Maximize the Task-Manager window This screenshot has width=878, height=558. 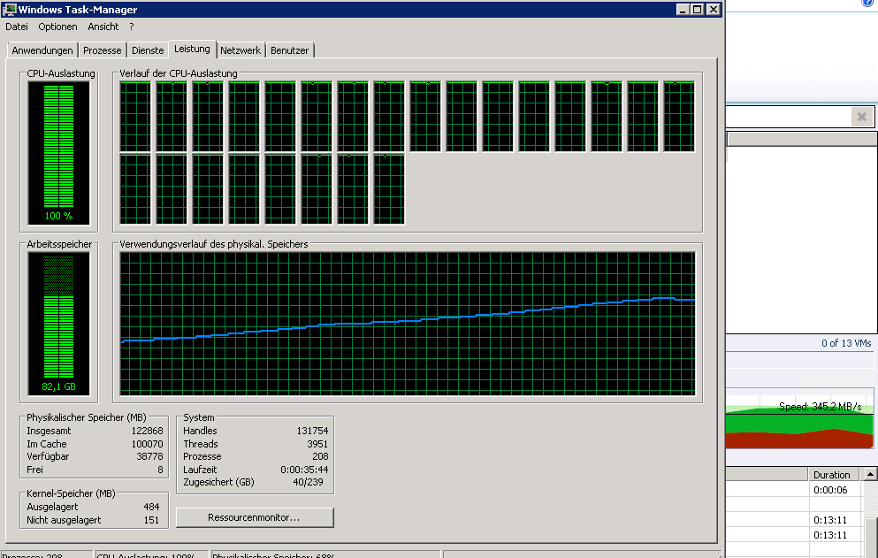(x=697, y=10)
